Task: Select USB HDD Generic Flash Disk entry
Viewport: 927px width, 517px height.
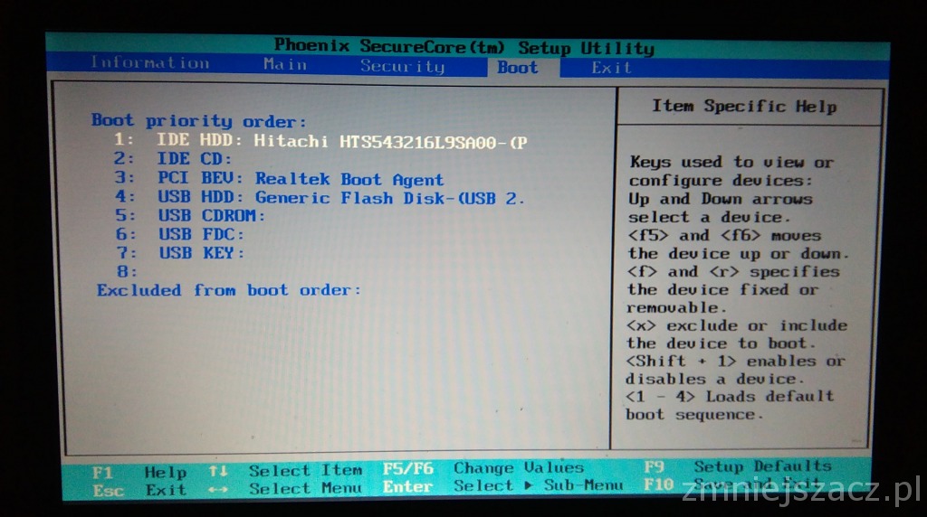Action: [x=320, y=197]
